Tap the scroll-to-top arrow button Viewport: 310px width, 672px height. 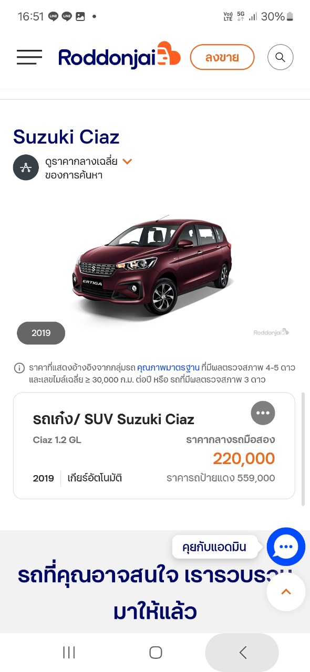[286, 592]
